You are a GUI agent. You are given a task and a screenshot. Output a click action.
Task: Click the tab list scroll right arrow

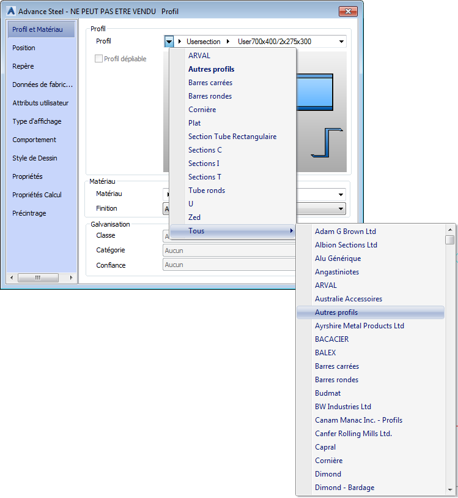[71, 278]
